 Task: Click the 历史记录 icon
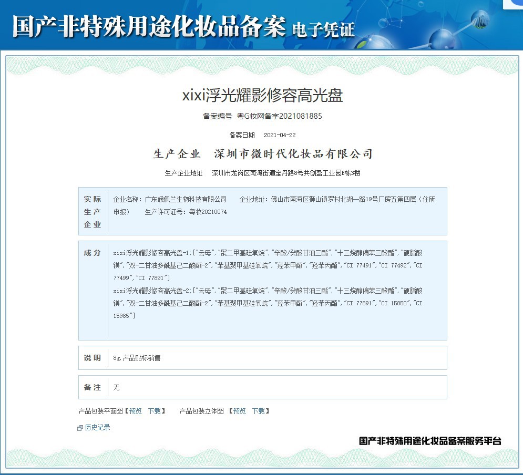80,428
